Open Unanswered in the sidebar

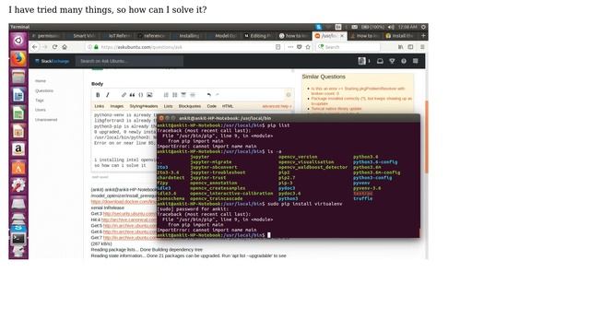pyautogui.click(x=46, y=120)
